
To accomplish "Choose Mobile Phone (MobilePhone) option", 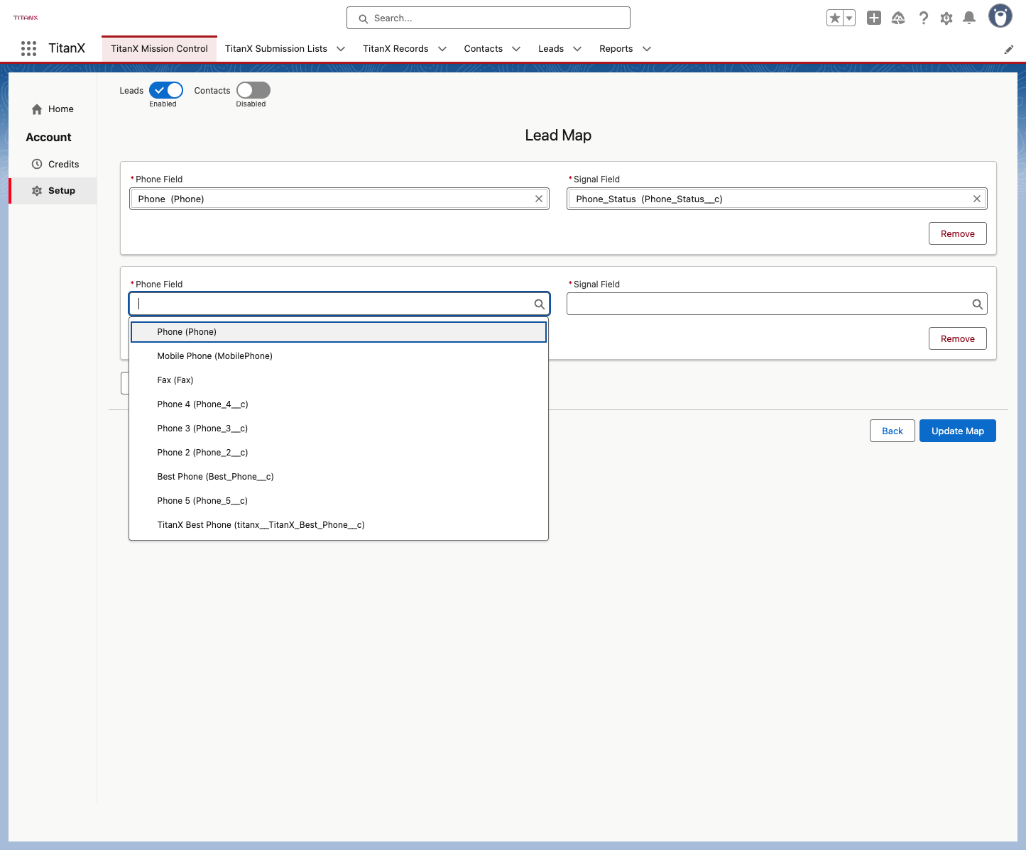I will coord(339,356).
